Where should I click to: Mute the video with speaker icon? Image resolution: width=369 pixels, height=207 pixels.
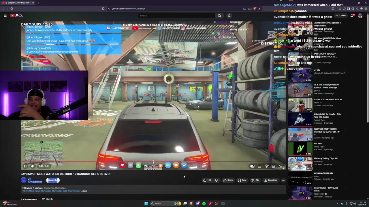point(33,166)
